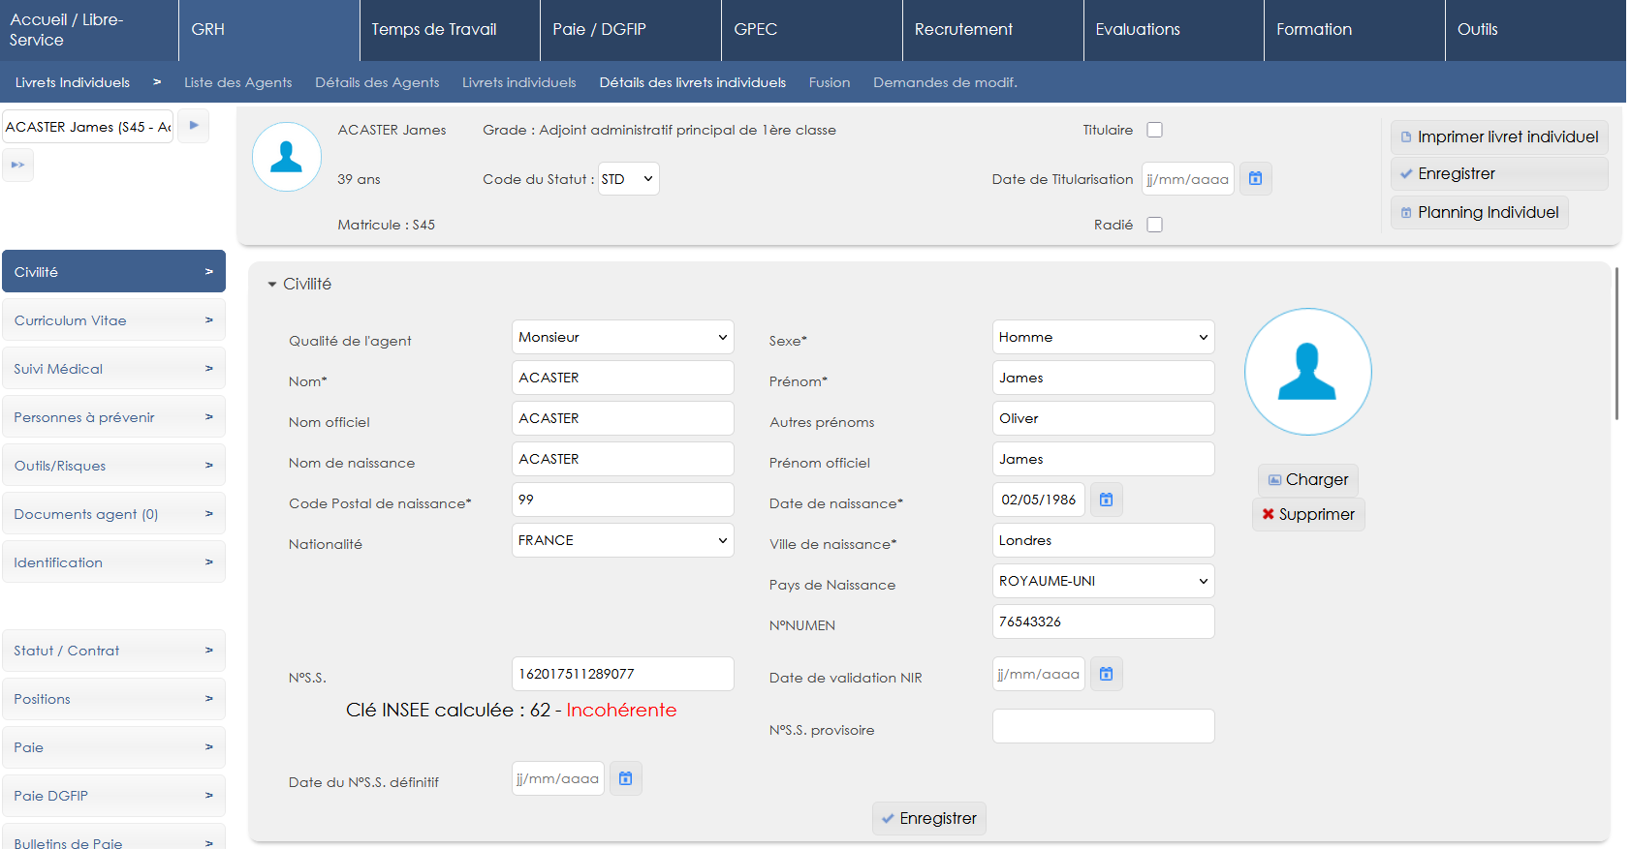Open calendar picker for Date de naissance
The height and width of the screenshot is (849, 1631).
coord(1106,500)
